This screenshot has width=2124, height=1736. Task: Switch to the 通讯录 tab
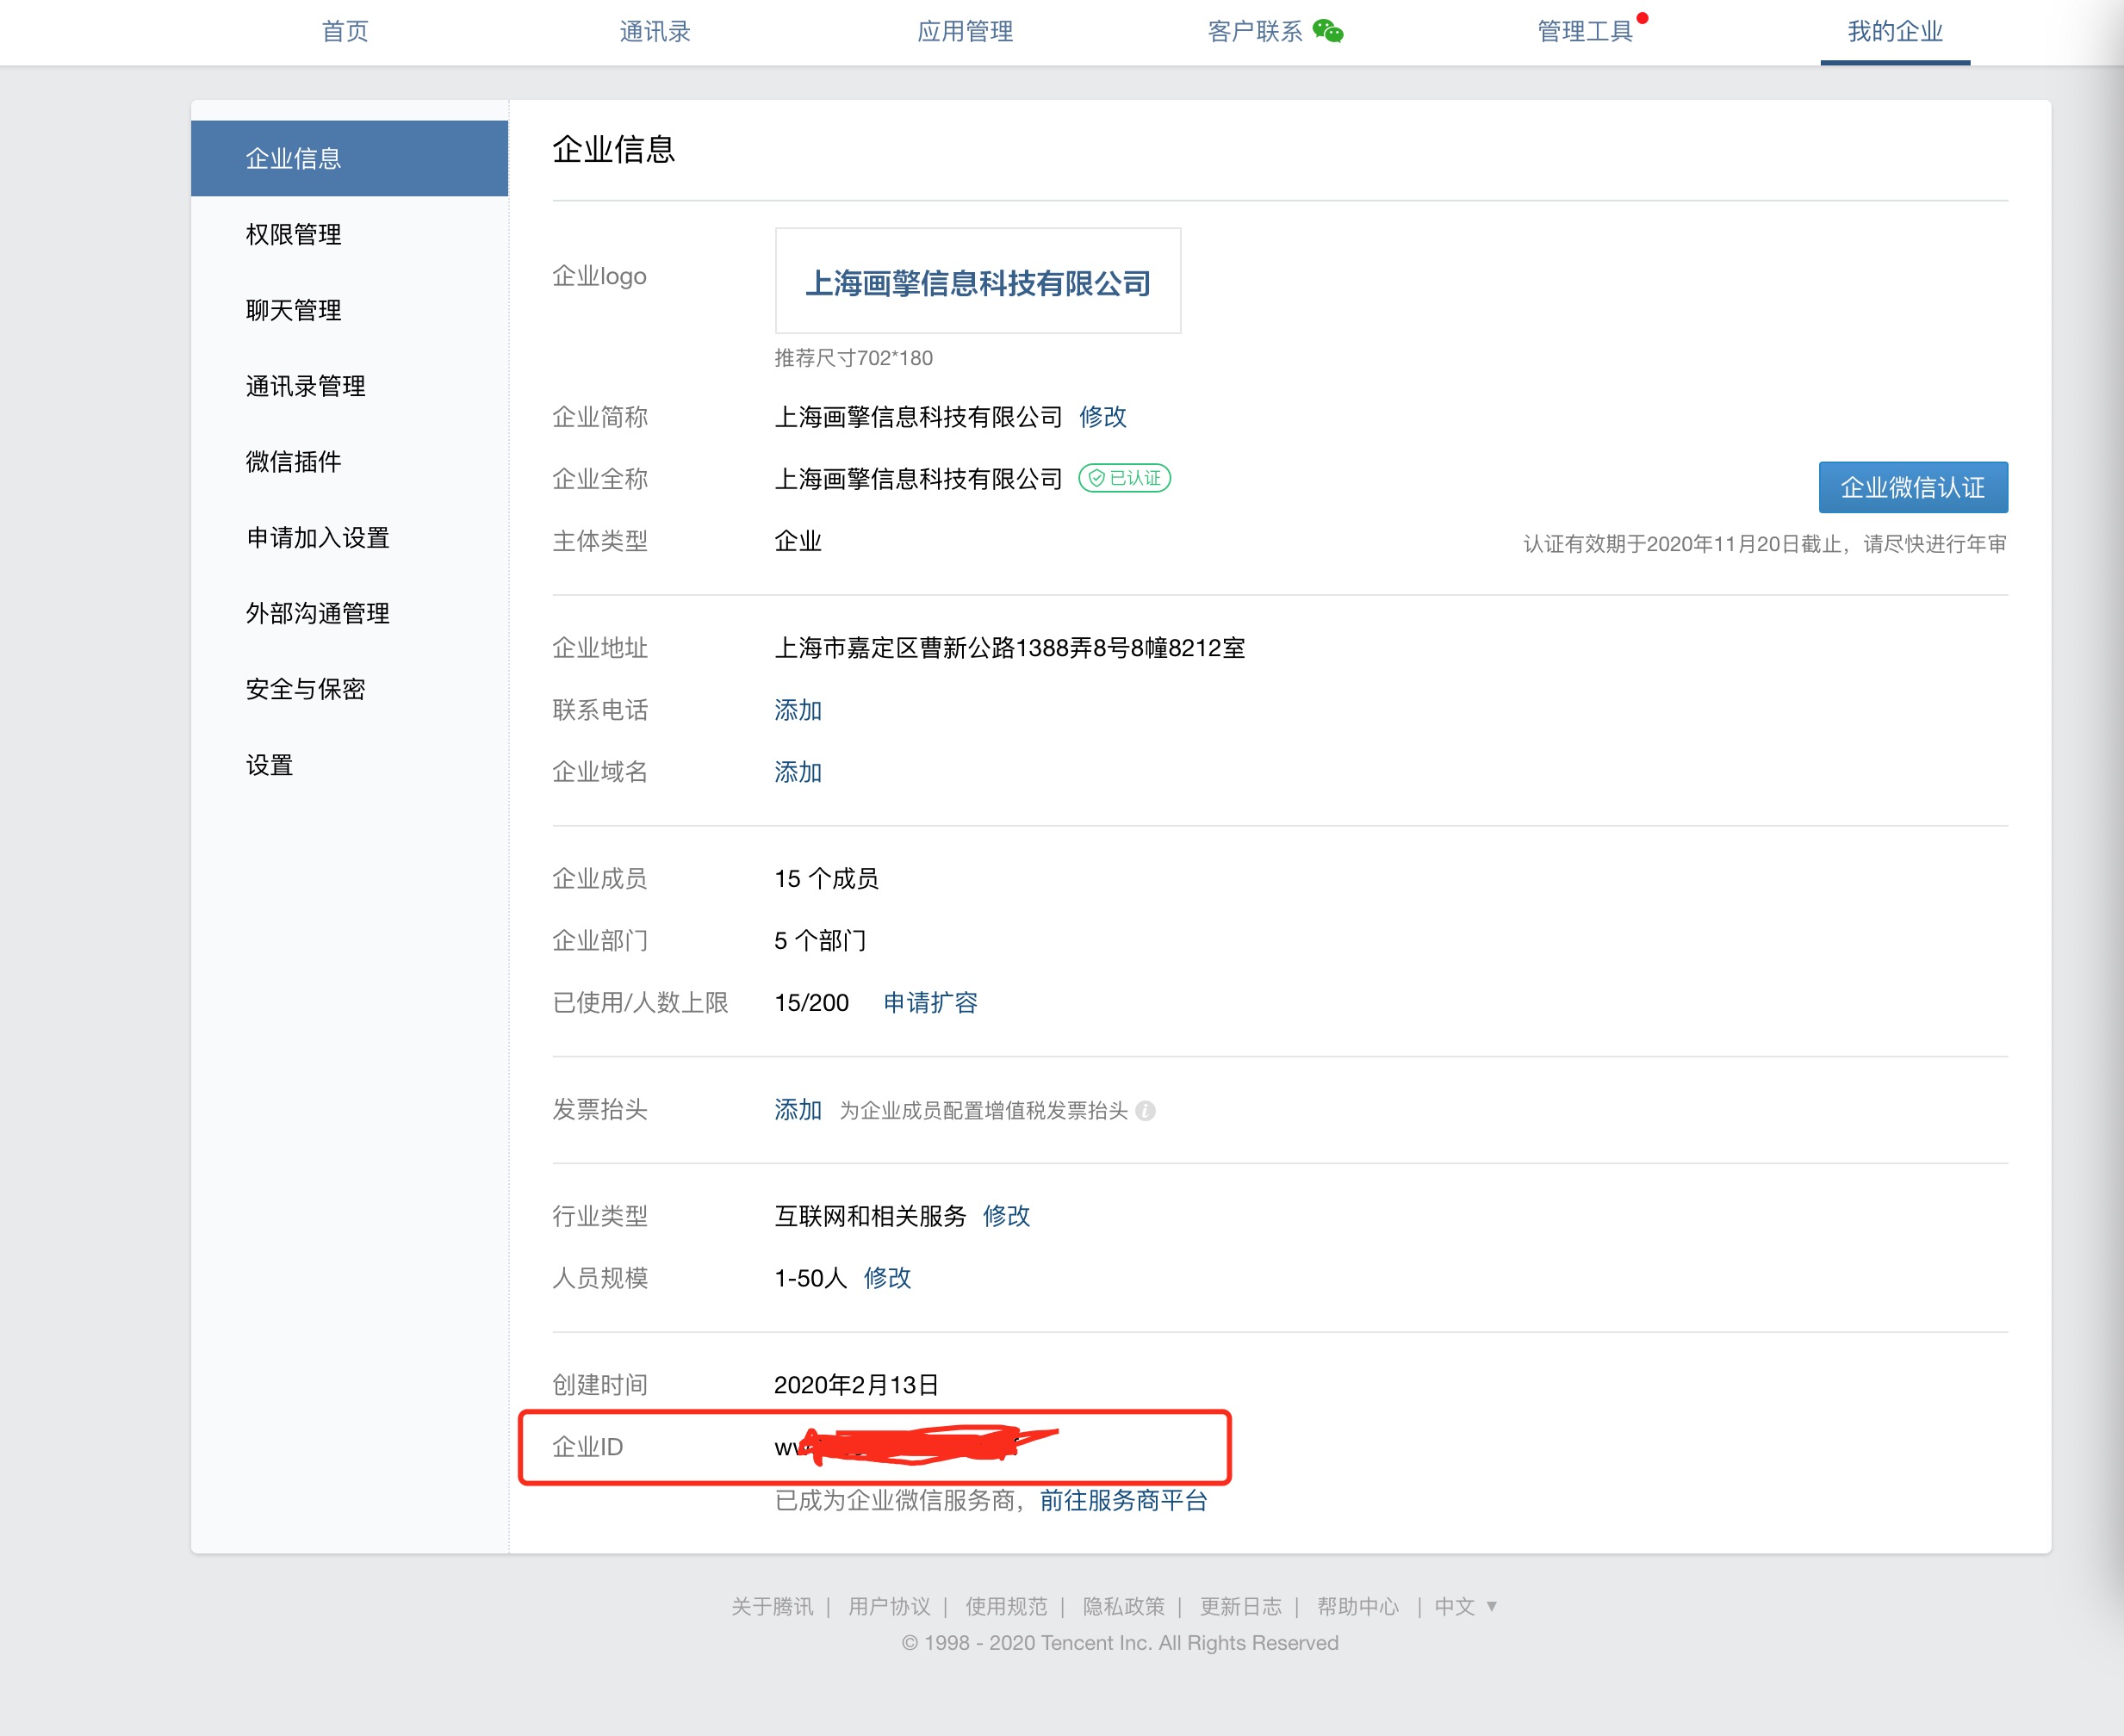tap(655, 31)
